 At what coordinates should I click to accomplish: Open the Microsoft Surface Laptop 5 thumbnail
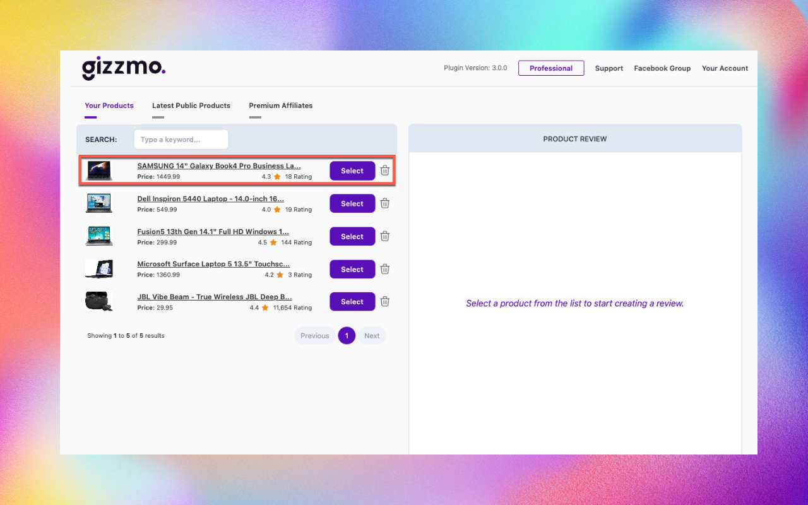click(99, 269)
